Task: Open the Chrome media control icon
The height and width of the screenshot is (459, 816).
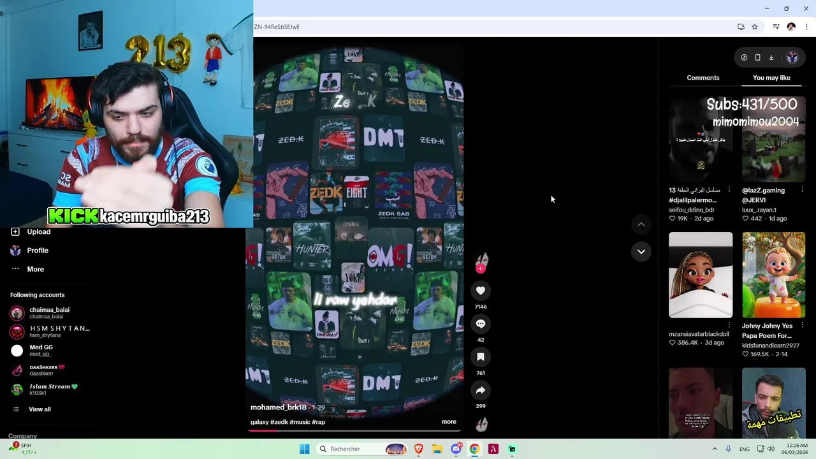Action: tap(776, 27)
